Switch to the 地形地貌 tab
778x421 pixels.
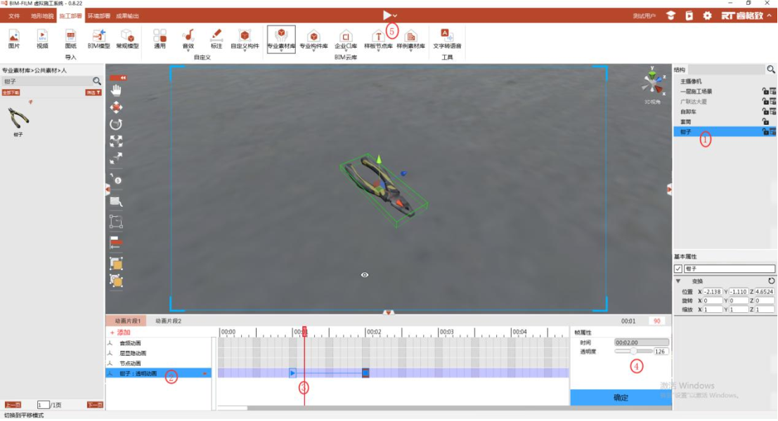click(x=41, y=16)
